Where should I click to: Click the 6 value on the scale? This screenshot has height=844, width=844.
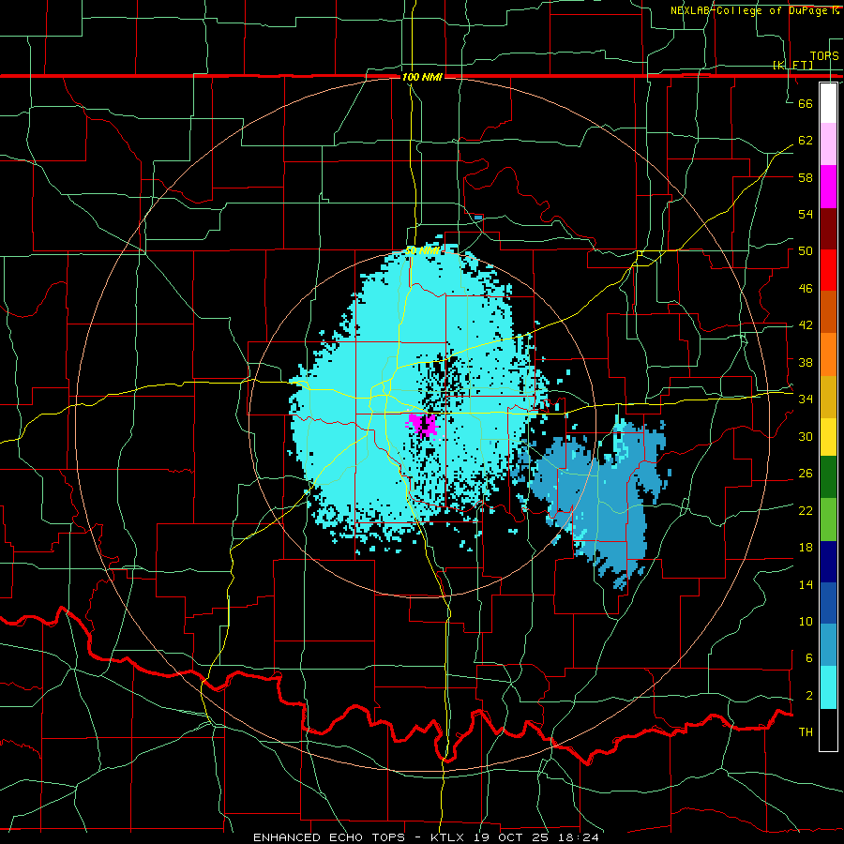pos(808,658)
